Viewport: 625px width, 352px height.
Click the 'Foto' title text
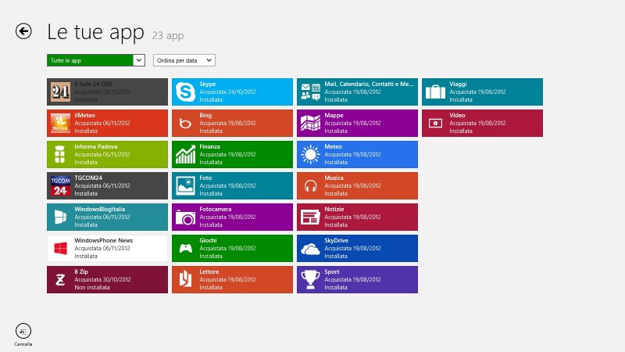coord(205,178)
